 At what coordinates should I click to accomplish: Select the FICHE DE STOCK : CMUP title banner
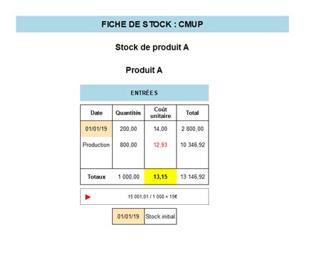click(x=152, y=24)
